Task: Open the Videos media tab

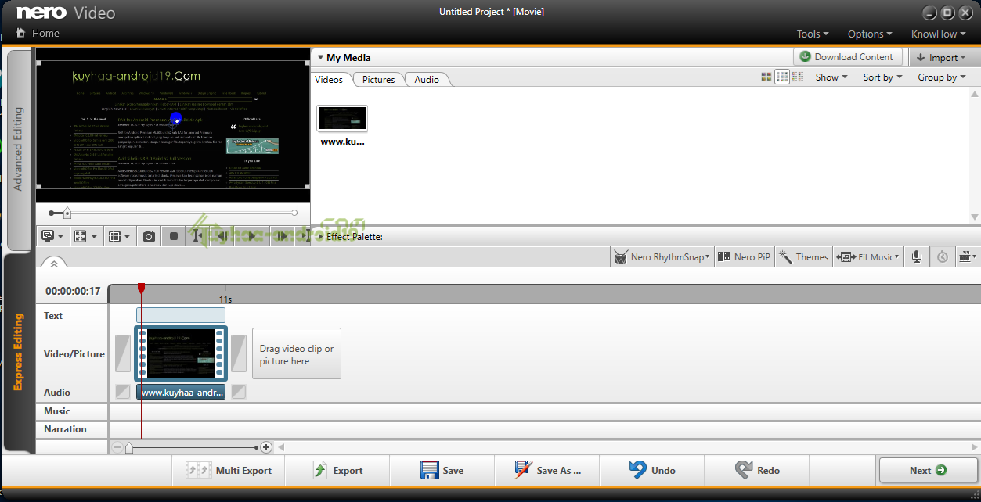Action: (x=330, y=79)
